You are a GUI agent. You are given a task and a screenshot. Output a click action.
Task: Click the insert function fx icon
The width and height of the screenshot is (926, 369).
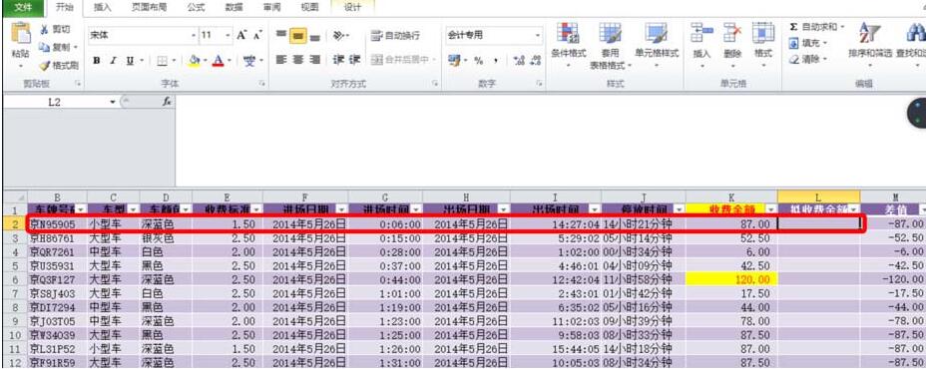[167, 102]
